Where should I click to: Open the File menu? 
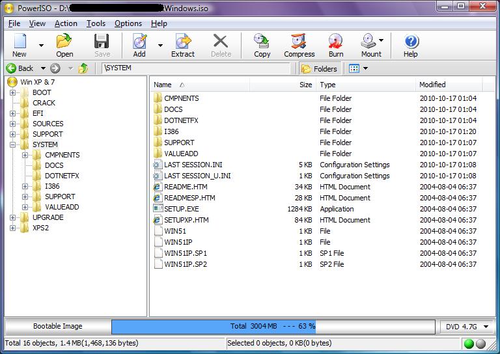tap(14, 23)
